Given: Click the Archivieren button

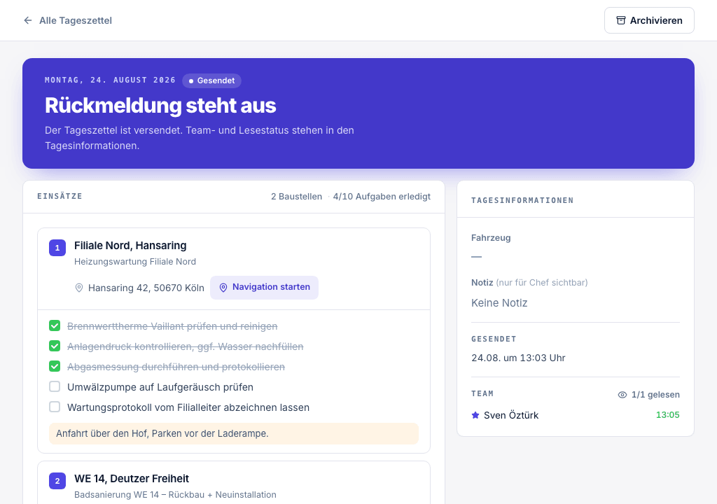Looking at the screenshot, I should 649,20.
